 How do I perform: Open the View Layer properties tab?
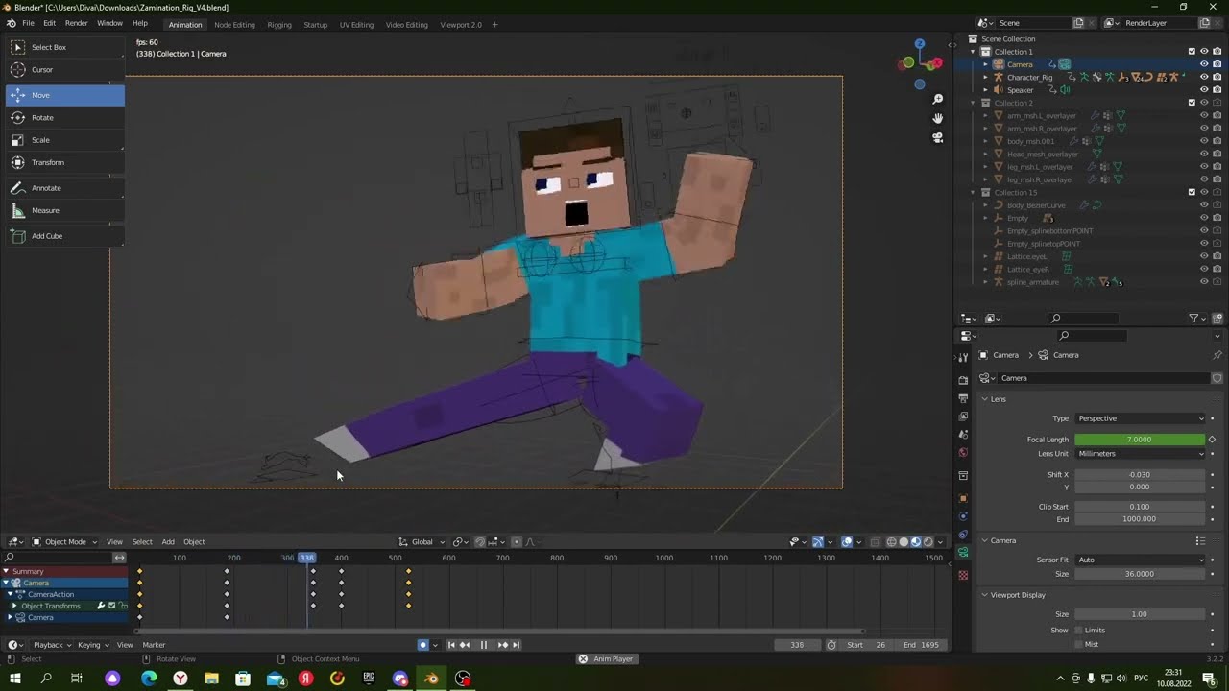point(963,417)
